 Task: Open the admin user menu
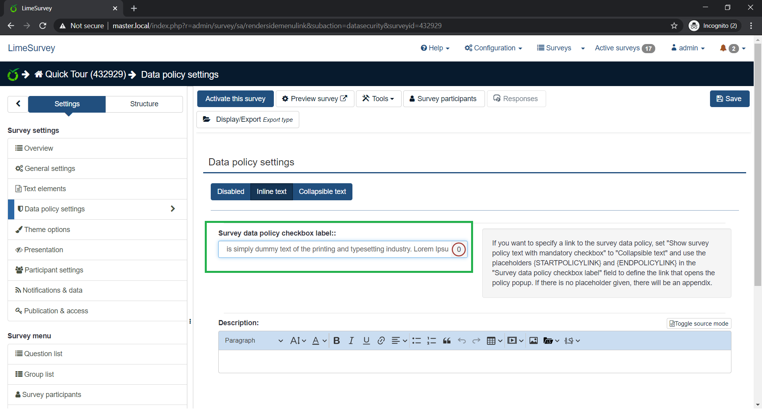click(x=688, y=48)
